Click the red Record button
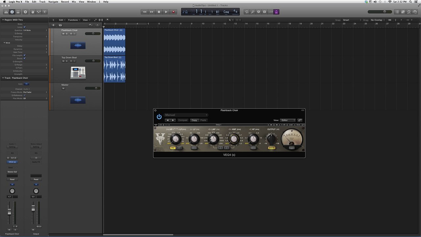The height and width of the screenshot is (237, 421). [173, 12]
